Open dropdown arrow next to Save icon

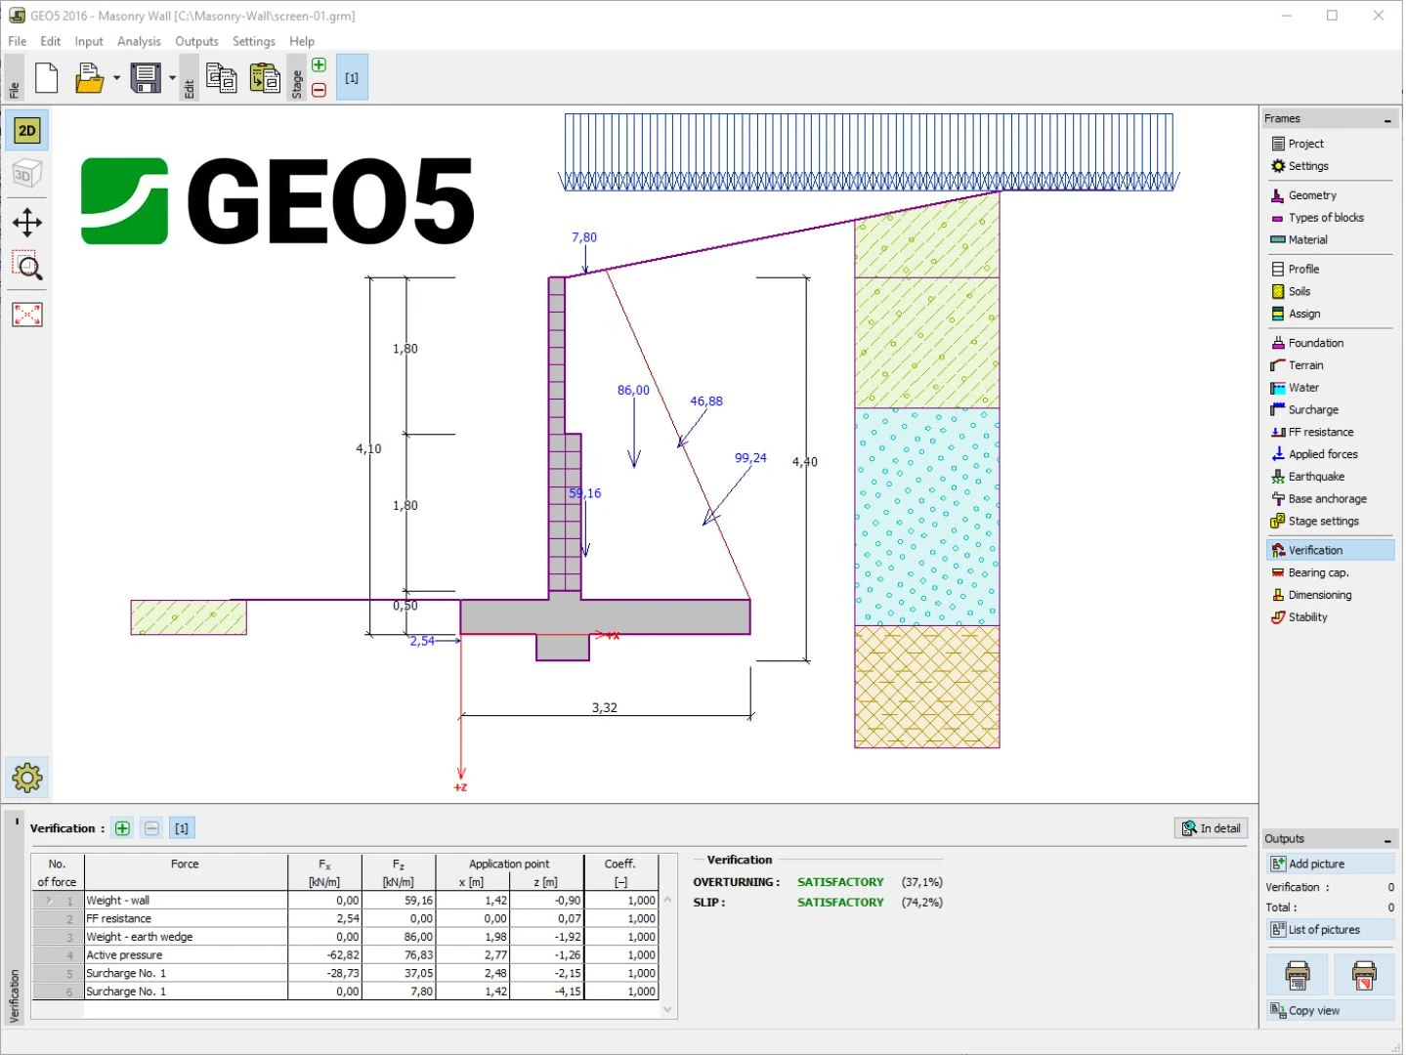coord(173,78)
